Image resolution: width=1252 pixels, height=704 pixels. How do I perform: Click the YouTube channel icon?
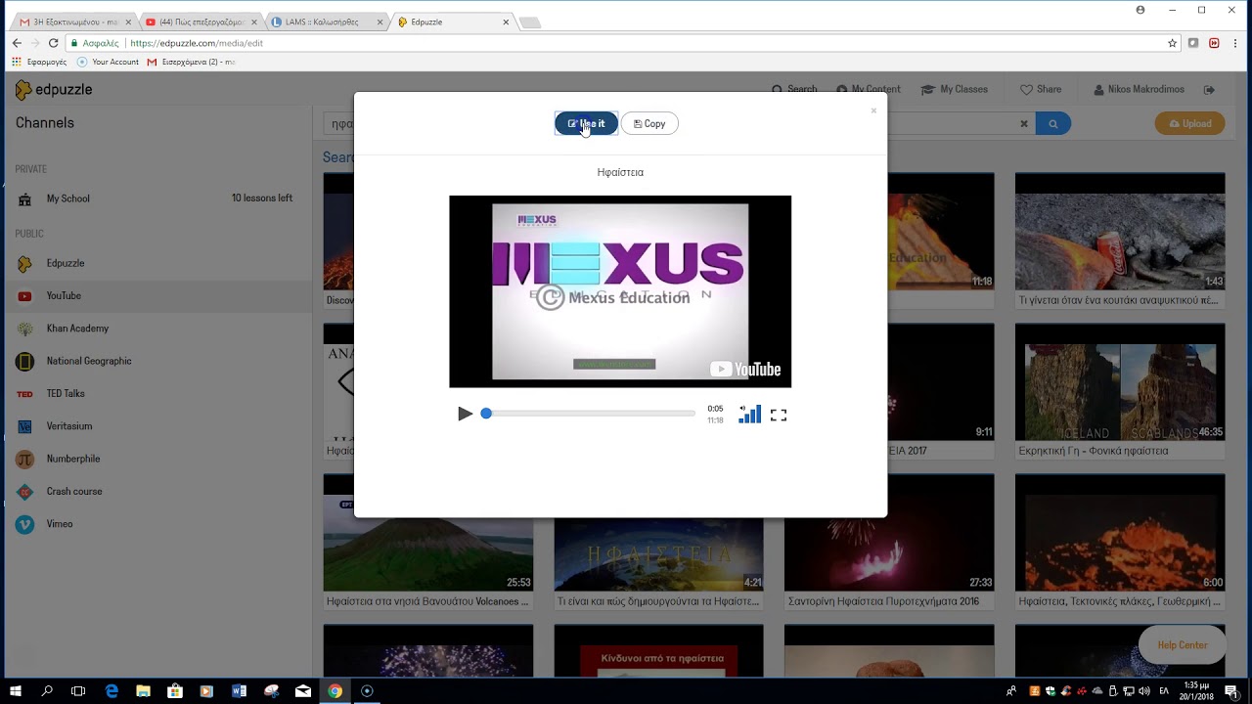24,296
